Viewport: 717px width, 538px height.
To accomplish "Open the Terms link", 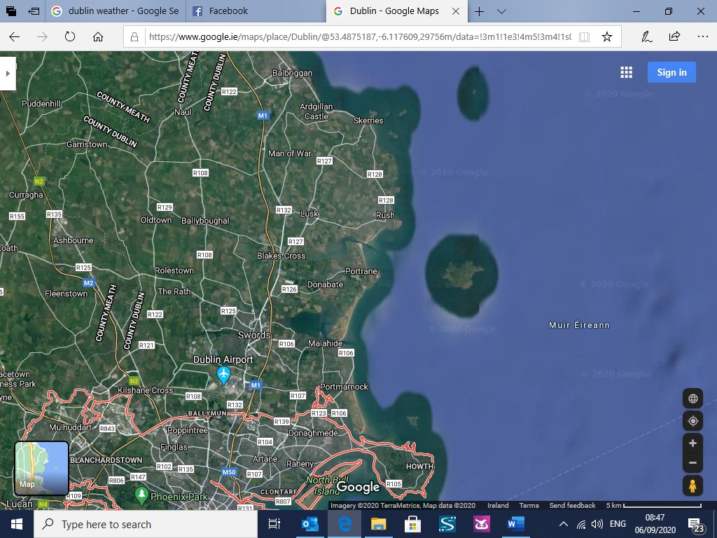I will point(529,506).
